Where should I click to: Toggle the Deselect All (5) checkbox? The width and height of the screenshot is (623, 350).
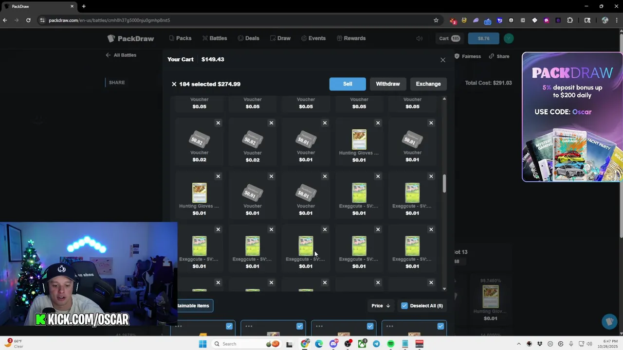(x=404, y=306)
